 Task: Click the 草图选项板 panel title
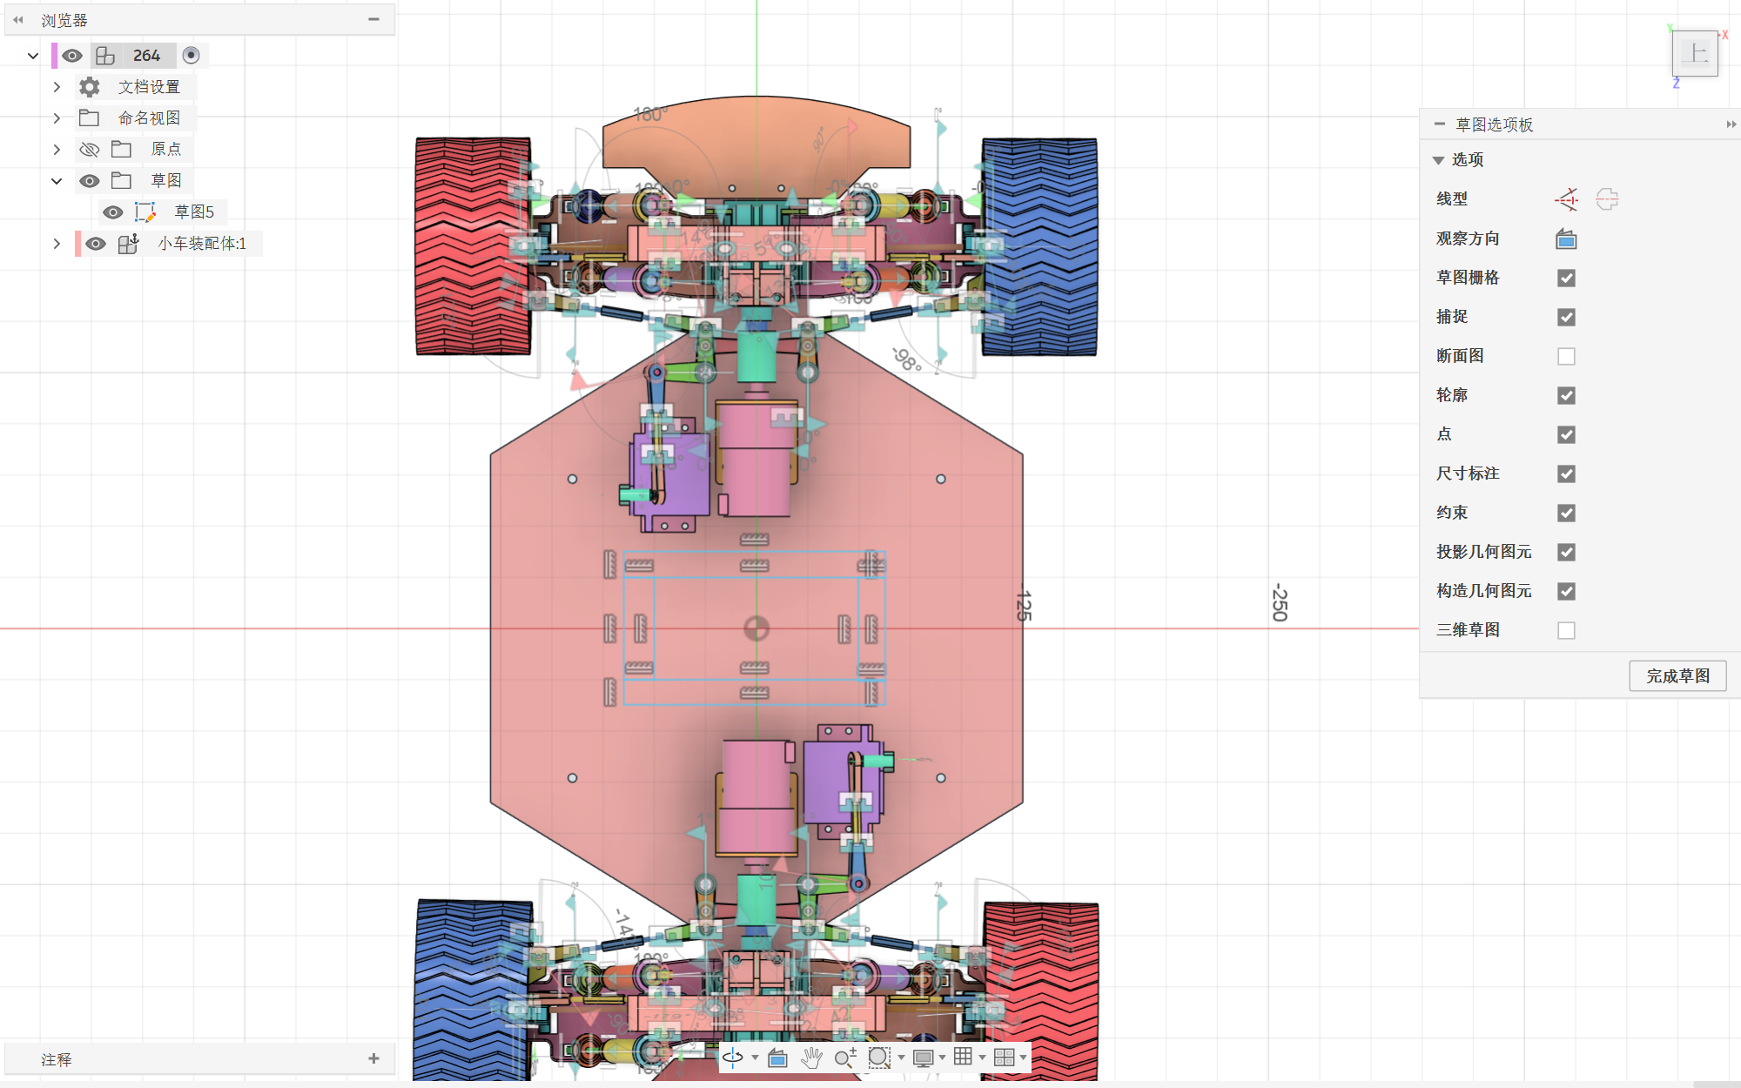pos(1495,124)
